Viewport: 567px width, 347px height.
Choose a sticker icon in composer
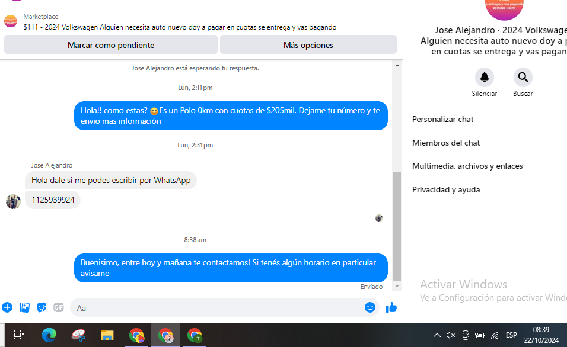42,308
